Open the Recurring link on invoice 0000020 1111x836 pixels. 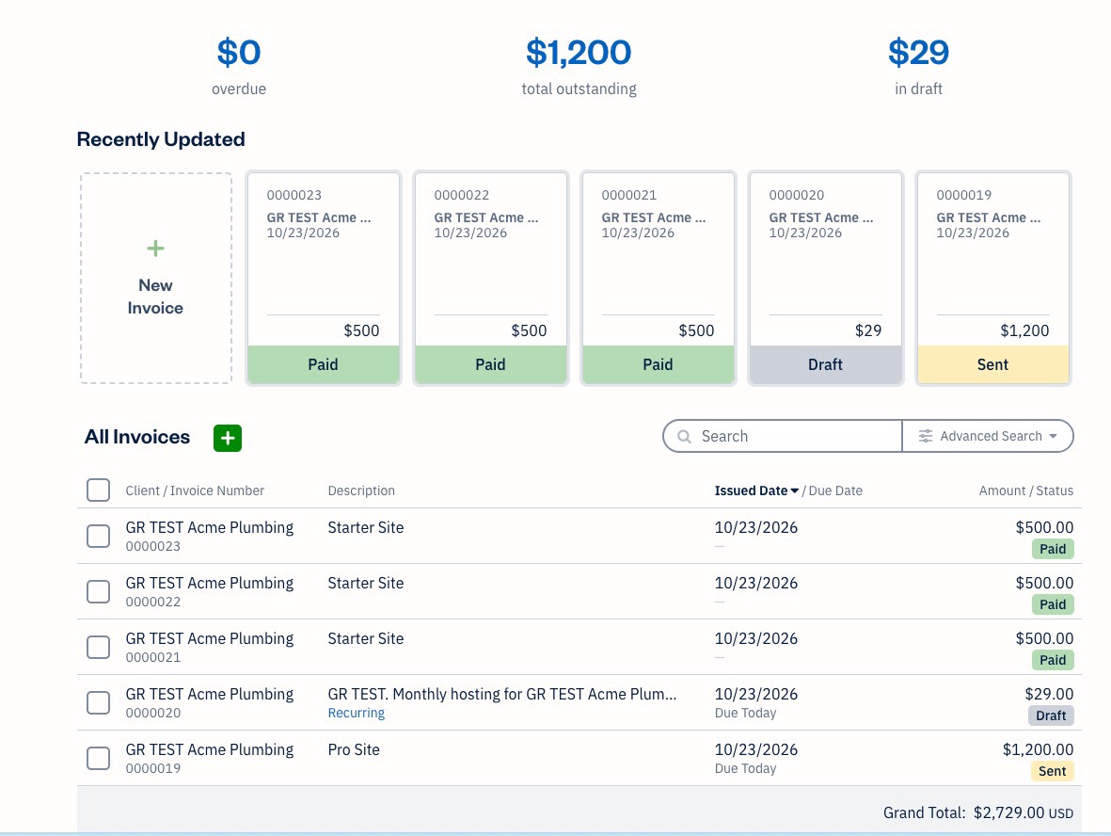pyautogui.click(x=356, y=713)
